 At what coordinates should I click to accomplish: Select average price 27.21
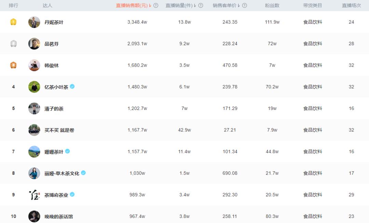point(230,130)
